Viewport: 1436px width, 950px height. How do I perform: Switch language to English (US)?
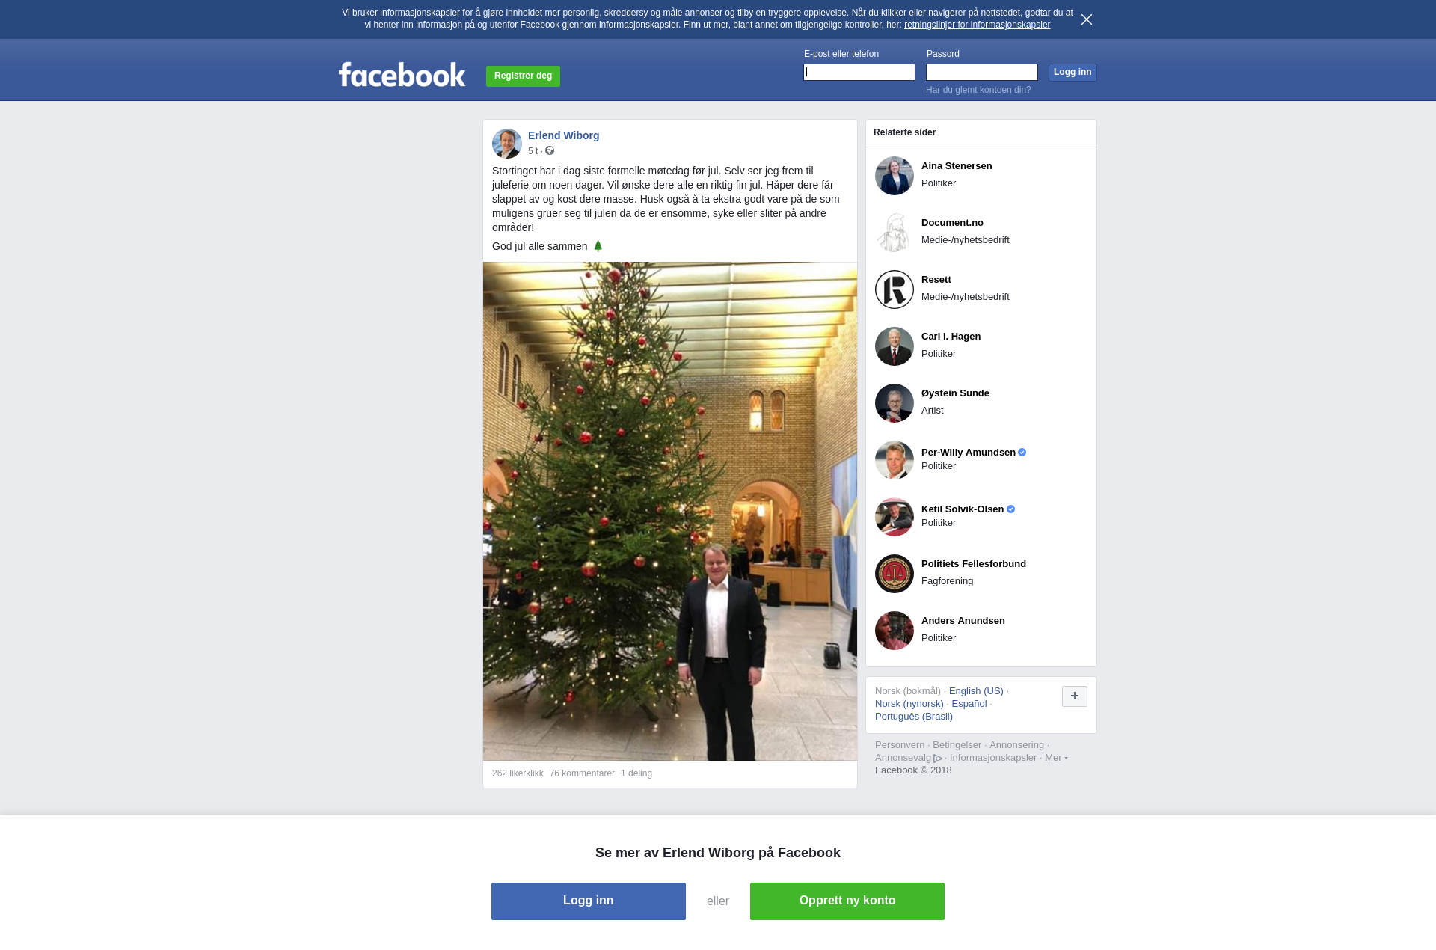click(x=976, y=691)
